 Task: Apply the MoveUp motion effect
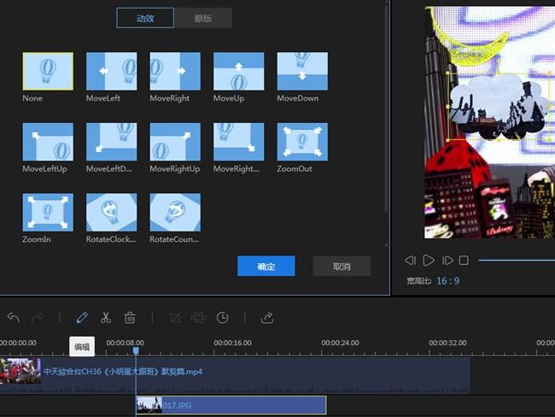[238, 71]
